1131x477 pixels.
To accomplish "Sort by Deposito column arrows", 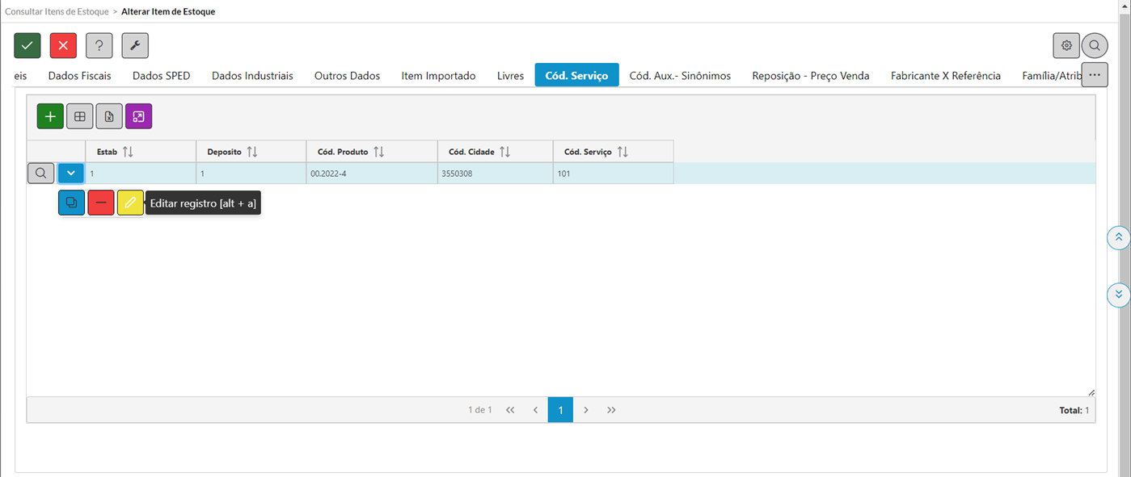I will tap(252, 152).
